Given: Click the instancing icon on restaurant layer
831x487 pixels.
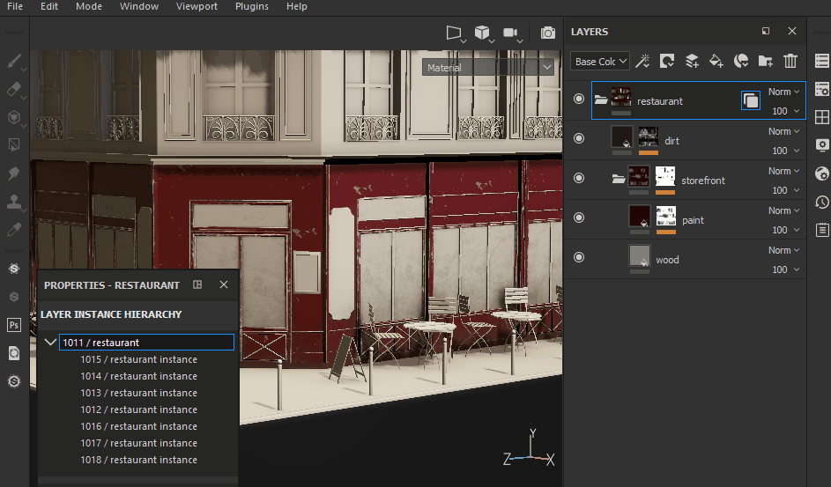Looking at the screenshot, I should tap(751, 100).
